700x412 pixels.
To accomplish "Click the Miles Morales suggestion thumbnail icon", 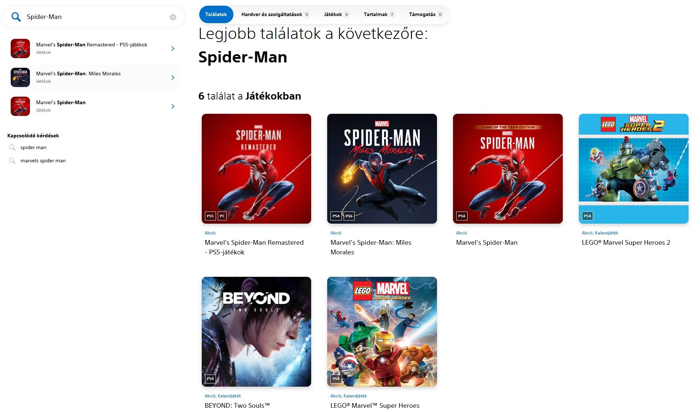I will point(20,77).
